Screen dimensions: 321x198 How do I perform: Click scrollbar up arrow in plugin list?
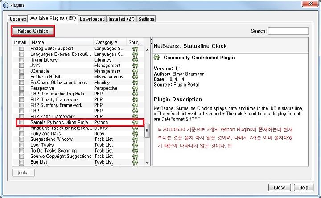148,50
